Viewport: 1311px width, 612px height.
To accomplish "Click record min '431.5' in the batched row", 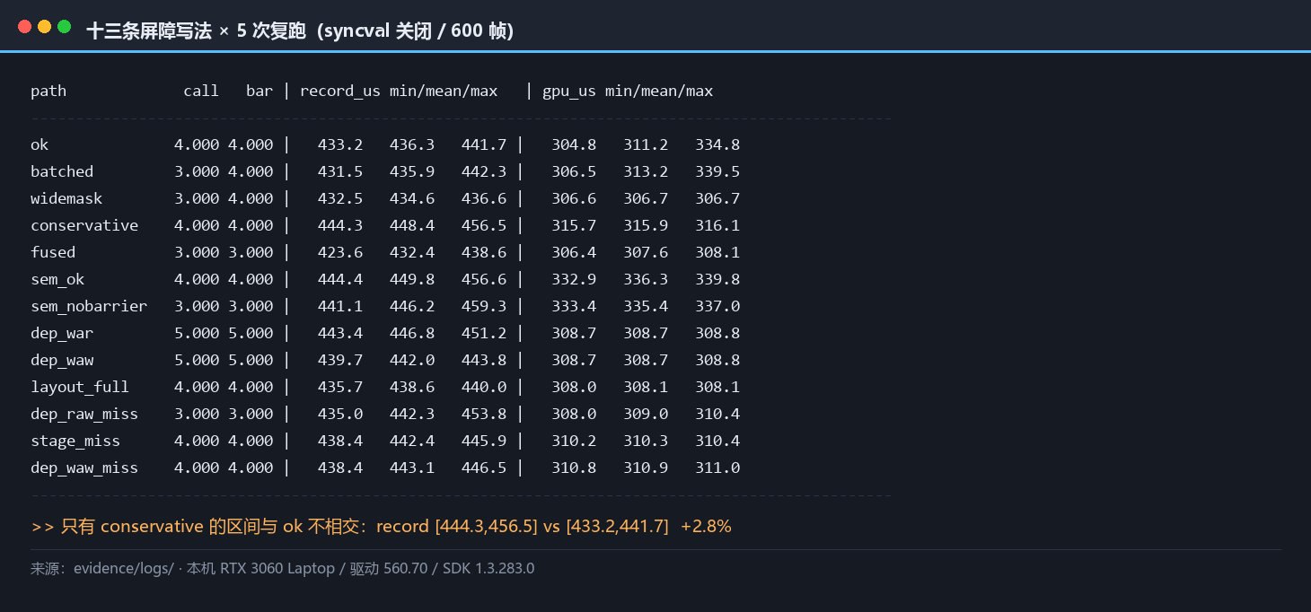I will tap(340, 171).
